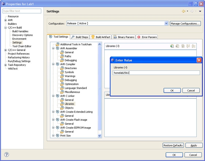Screen dimensions: 205x161
Task: Click the tool tree scrollbar down arrow
Action: click(100, 136)
